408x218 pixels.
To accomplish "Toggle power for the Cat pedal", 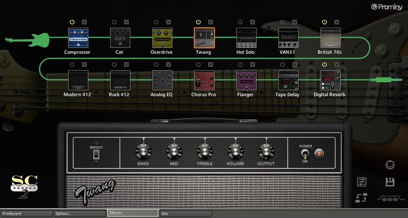I will [114, 22].
